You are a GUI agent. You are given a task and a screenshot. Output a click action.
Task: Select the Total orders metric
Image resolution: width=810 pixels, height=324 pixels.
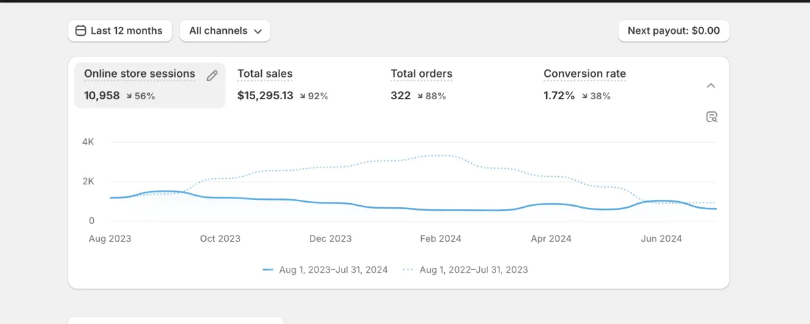[x=421, y=74]
